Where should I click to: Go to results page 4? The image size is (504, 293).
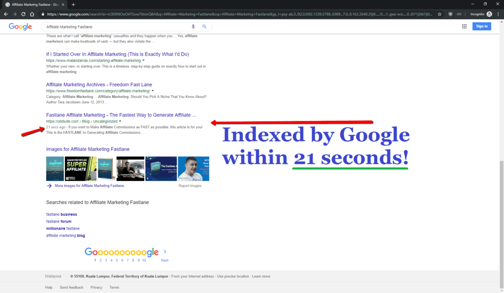pos(112,260)
